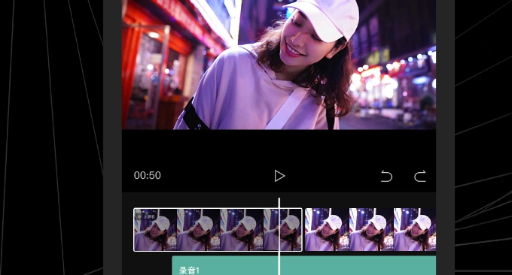512x275 pixels.
Task: Play the video preview
Action: 279,176
